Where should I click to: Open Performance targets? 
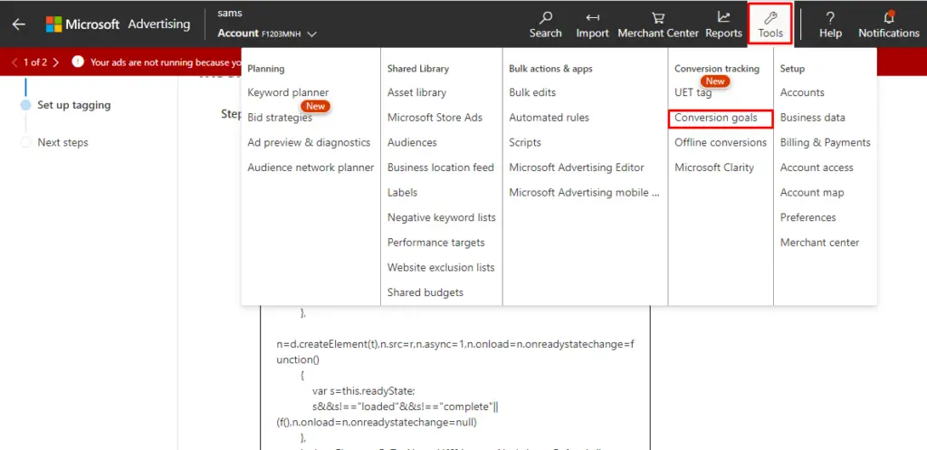tap(435, 243)
